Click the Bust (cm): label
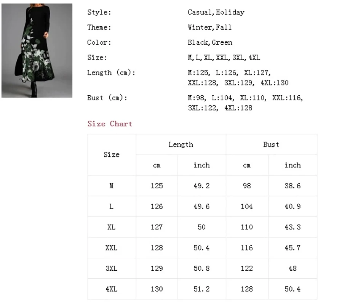The height and width of the screenshot is (305, 342). pos(107,98)
